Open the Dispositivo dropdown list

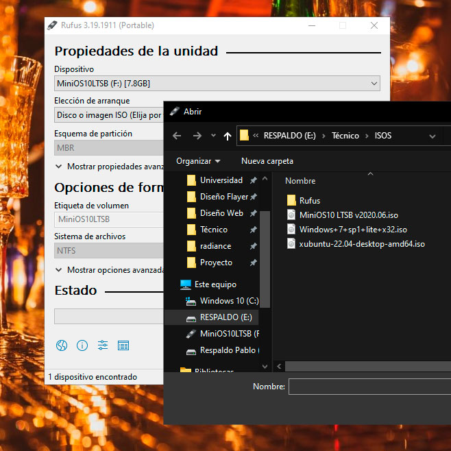point(217,84)
